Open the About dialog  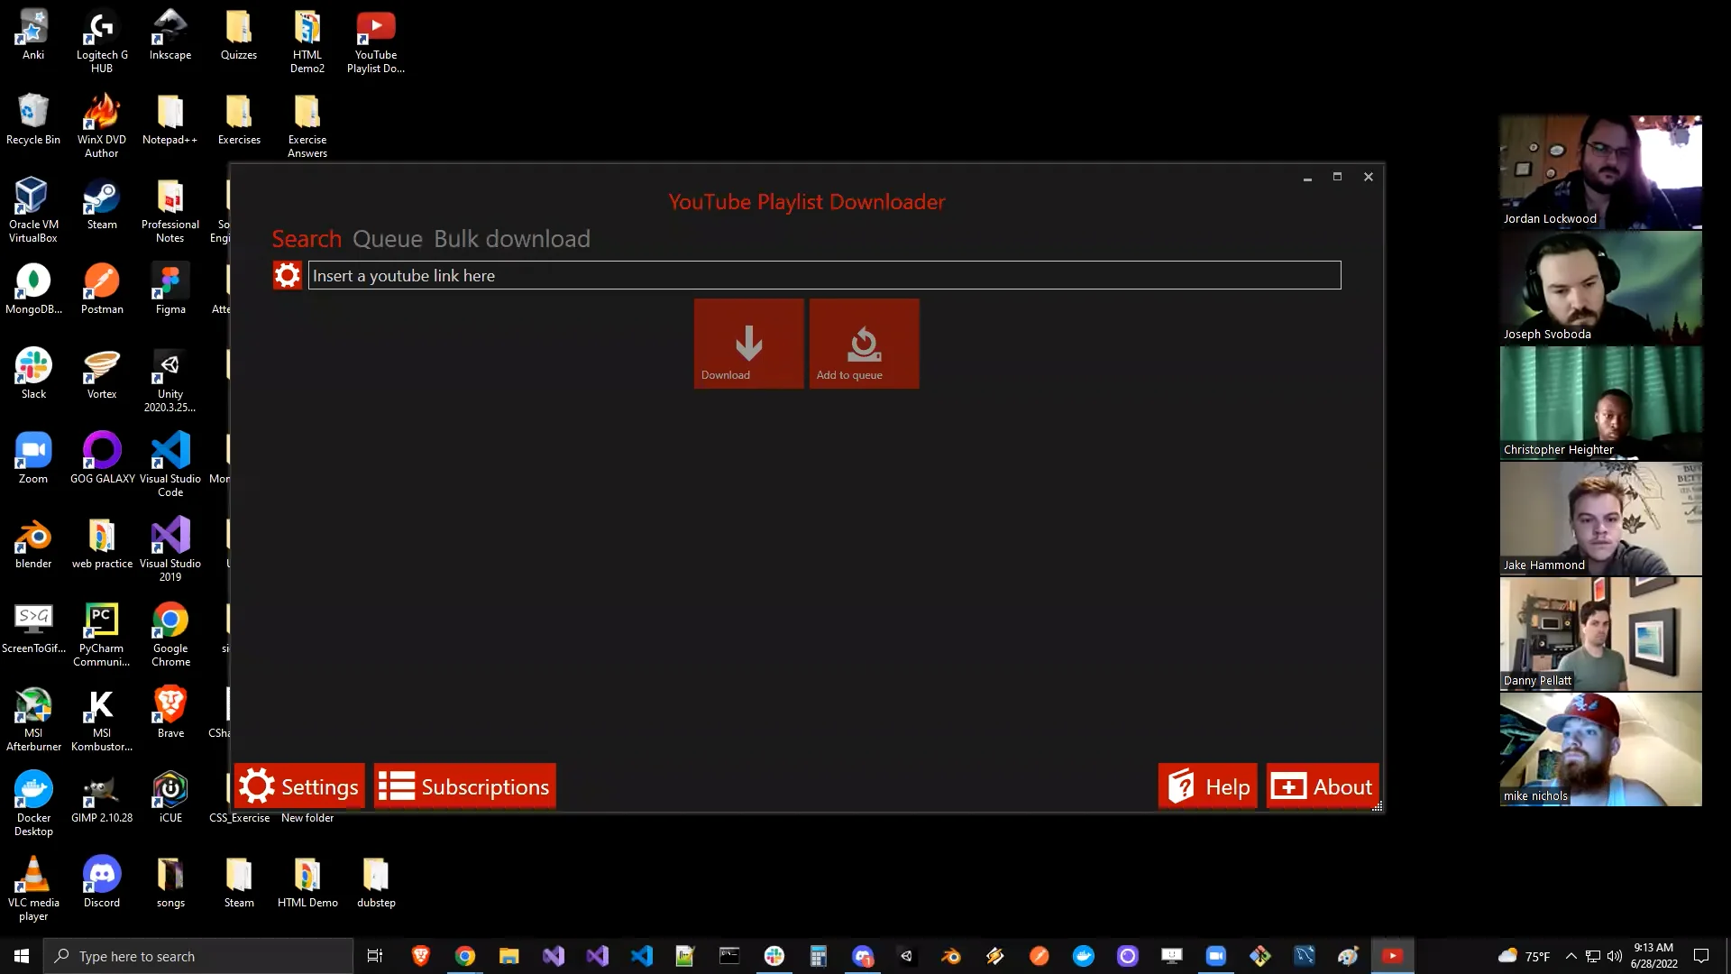[x=1322, y=786]
